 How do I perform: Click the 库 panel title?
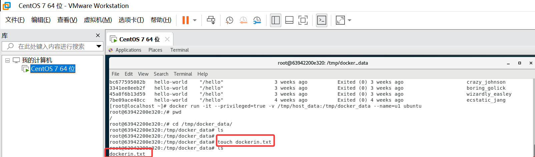tap(5, 35)
